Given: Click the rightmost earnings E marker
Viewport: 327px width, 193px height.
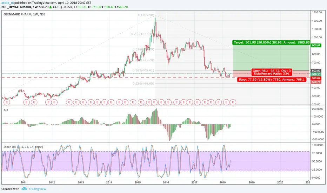Looking at the screenshot, I should pos(233,102).
